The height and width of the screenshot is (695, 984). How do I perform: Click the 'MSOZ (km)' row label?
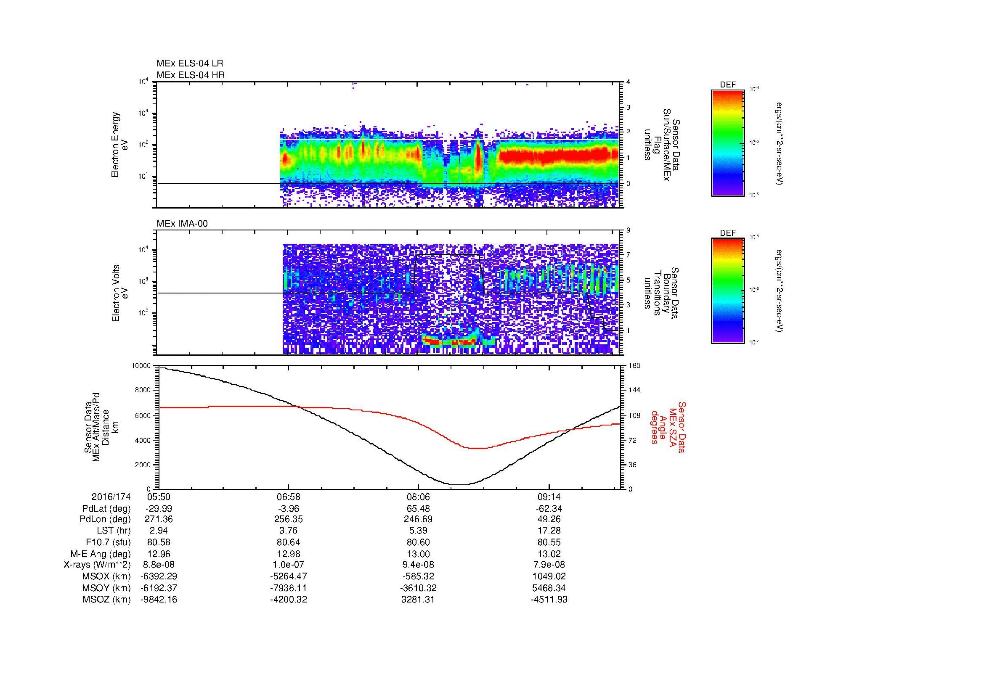pyautogui.click(x=107, y=600)
